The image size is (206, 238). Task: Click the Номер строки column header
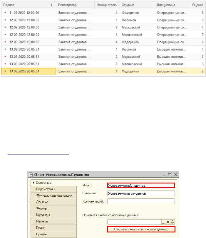point(107,5)
